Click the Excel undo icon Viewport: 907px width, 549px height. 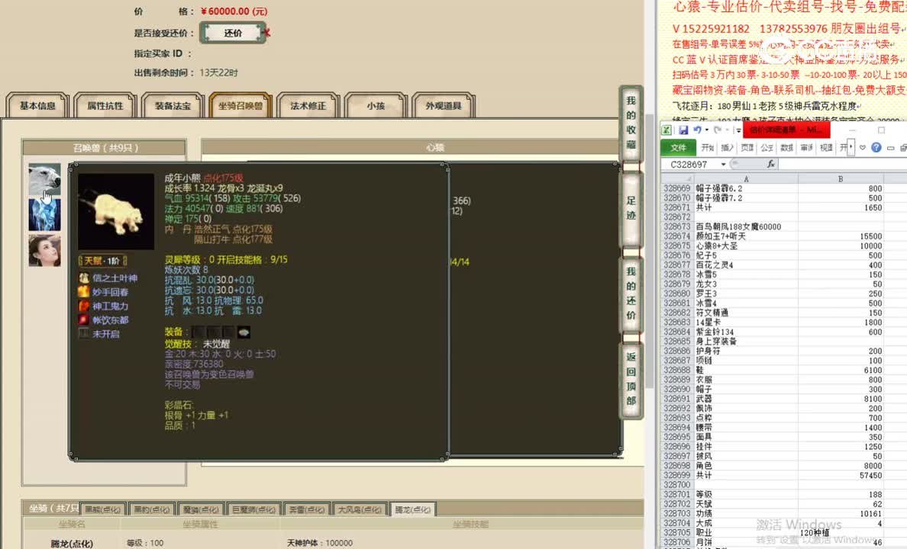click(x=697, y=130)
